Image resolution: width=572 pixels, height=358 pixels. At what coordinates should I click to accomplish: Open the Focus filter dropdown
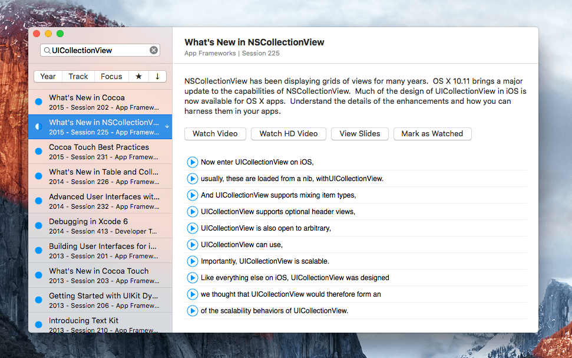coord(111,76)
